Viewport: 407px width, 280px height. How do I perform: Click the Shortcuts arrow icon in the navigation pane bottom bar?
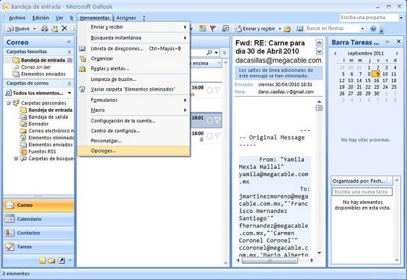click(x=62, y=260)
